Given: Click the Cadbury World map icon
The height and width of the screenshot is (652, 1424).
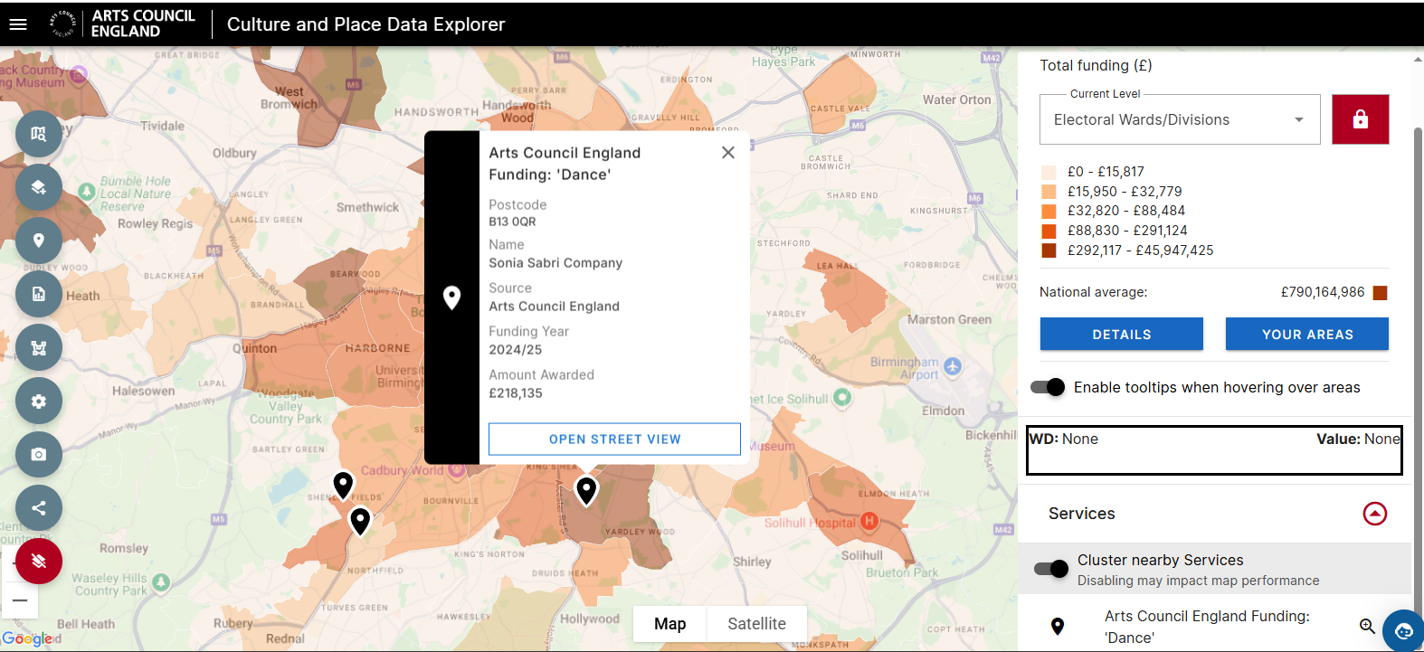Looking at the screenshot, I should [x=457, y=468].
